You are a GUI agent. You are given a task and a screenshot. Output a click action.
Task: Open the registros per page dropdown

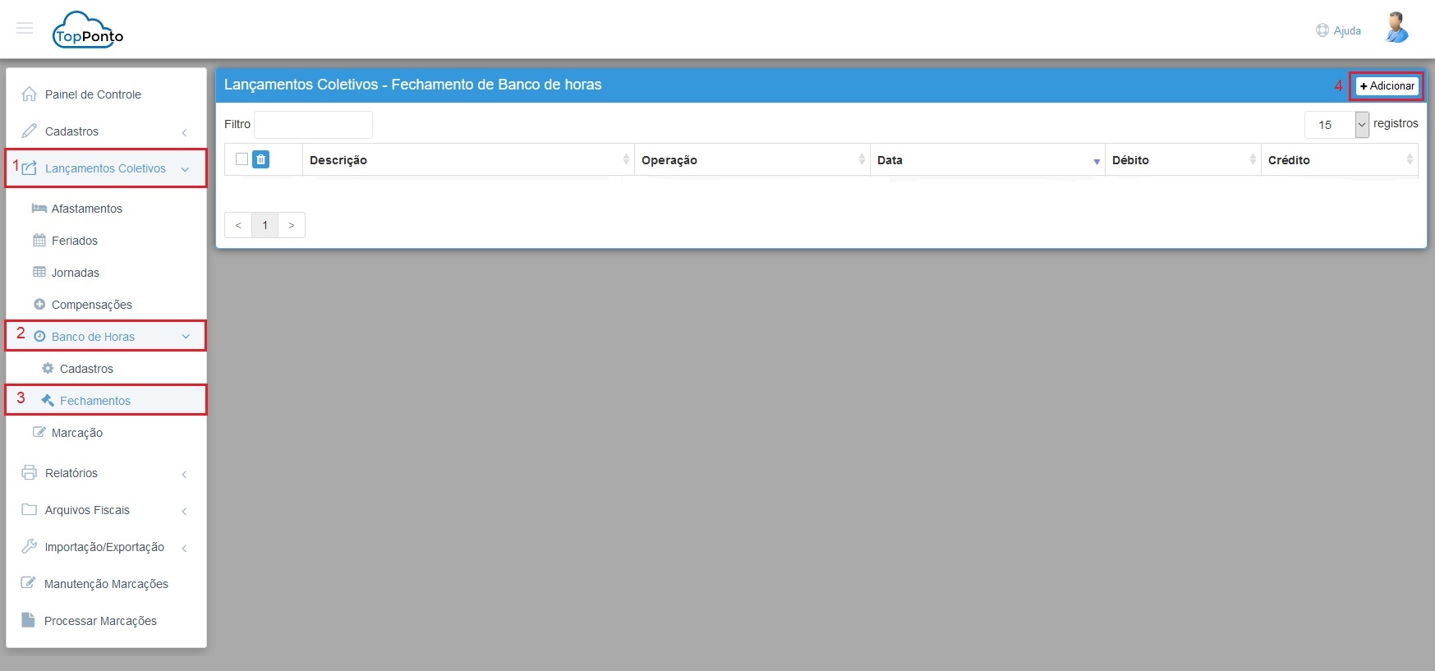click(1336, 125)
